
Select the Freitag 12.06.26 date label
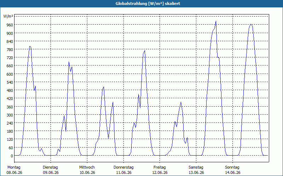[x=160, y=170]
